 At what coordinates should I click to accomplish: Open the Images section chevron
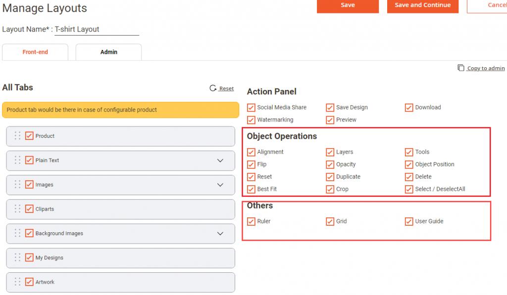[x=220, y=184]
